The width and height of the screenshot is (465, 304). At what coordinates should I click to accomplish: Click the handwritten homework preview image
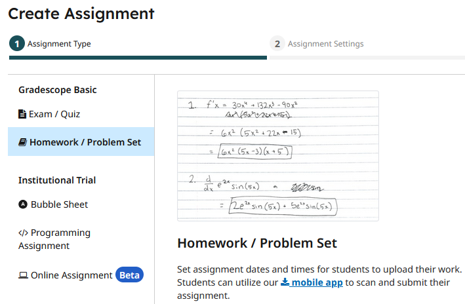tap(278, 156)
